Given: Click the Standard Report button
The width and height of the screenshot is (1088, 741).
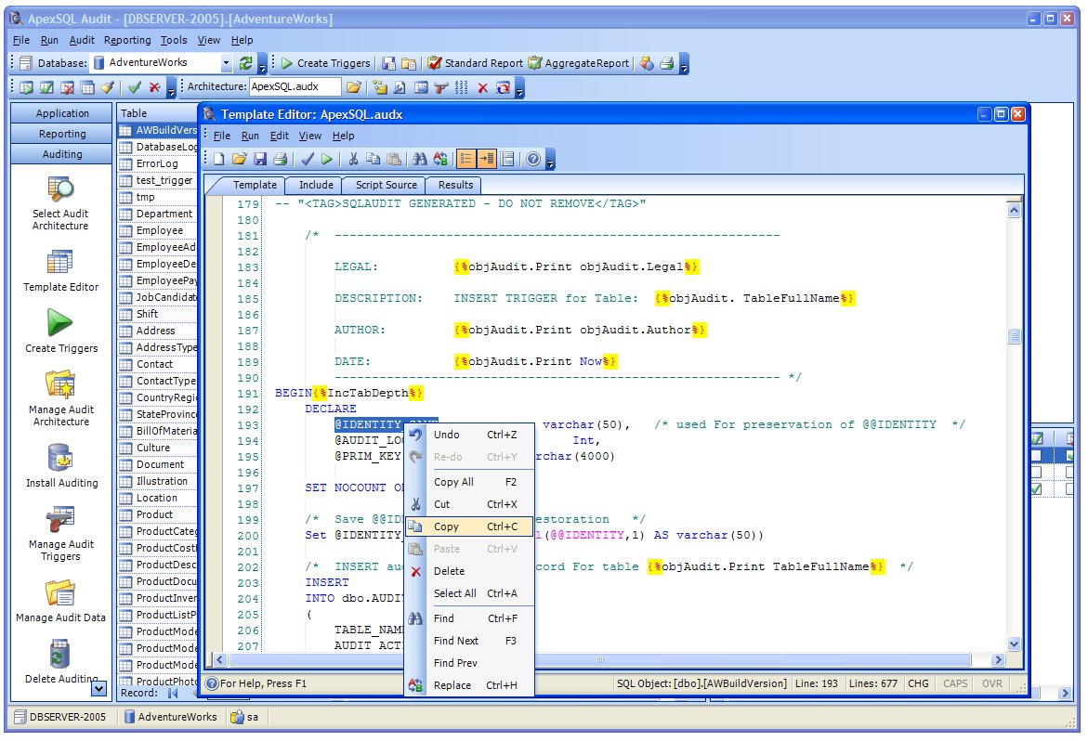Looking at the screenshot, I should (x=476, y=63).
